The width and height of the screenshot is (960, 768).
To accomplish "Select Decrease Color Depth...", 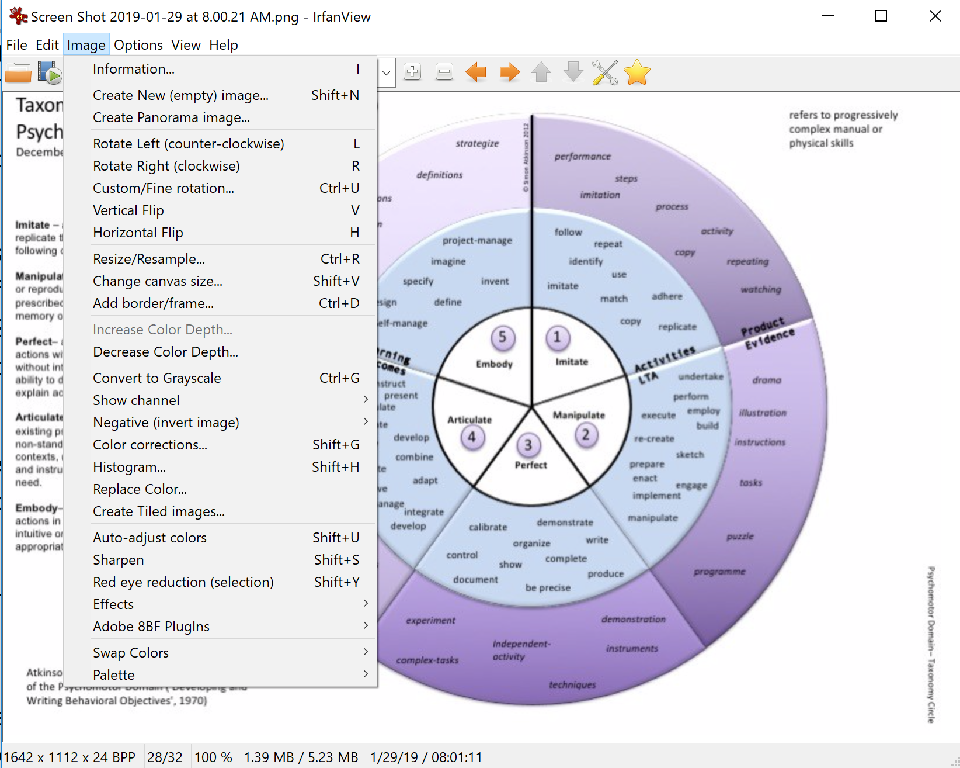I will (x=220, y=352).
